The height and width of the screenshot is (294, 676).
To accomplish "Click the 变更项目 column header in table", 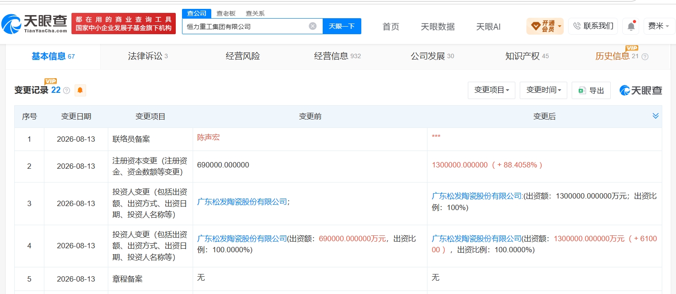I will (x=150, y=116).
